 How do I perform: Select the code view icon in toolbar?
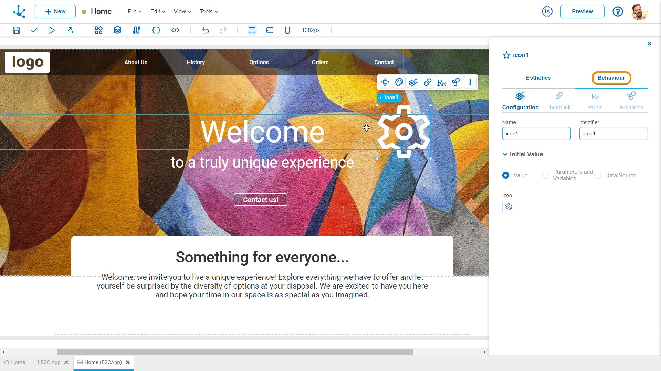(x=175, y=30)
